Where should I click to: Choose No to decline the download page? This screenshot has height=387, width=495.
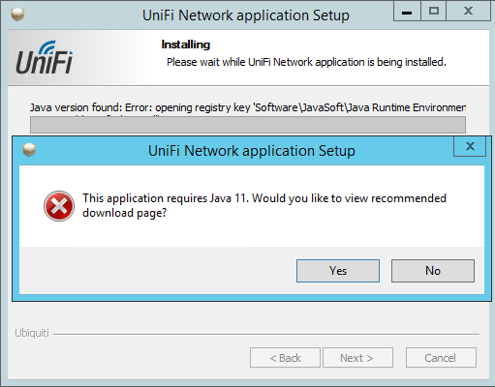[x=433, y=271]
